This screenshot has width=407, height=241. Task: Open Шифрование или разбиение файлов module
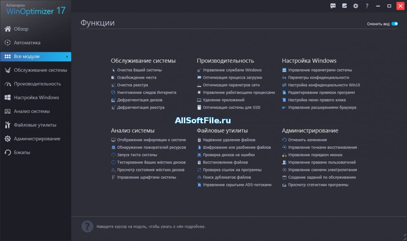tap(237, 147)
